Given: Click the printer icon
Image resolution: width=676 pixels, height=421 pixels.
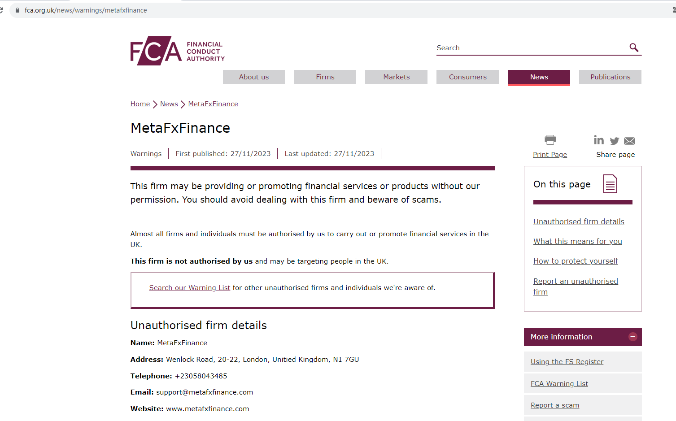Looking at the screenshot, I should pos(550,140).
